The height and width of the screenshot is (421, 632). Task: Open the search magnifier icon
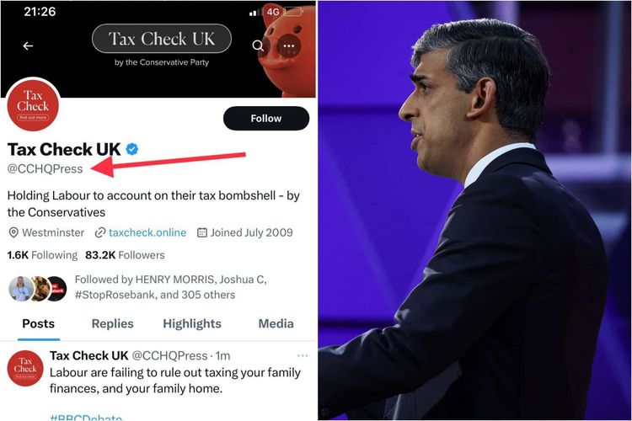coord(258,46)
